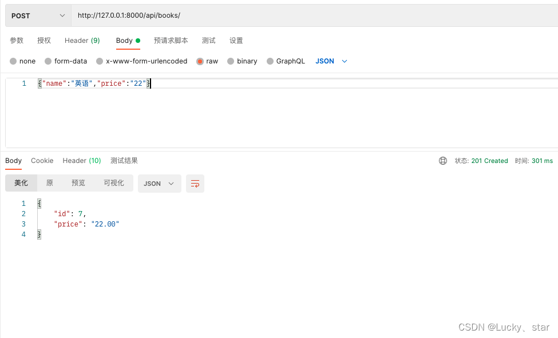The height and width of the screenshot is (338, 558).
Task: Switch to request Header (9) tab
Action: click(x=82, y=41)
